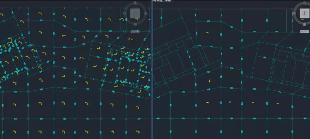Click 南 south on the right viewport compass
The height and width of the screenshot is (139, 310).
tap(304, 24)
